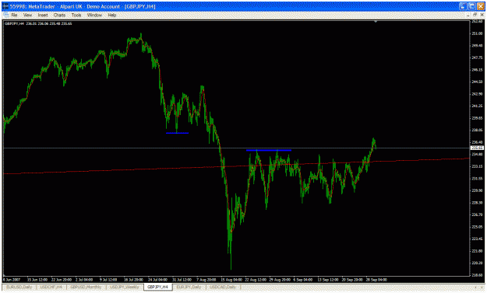Minimize the inner chart window

[468, 15]
